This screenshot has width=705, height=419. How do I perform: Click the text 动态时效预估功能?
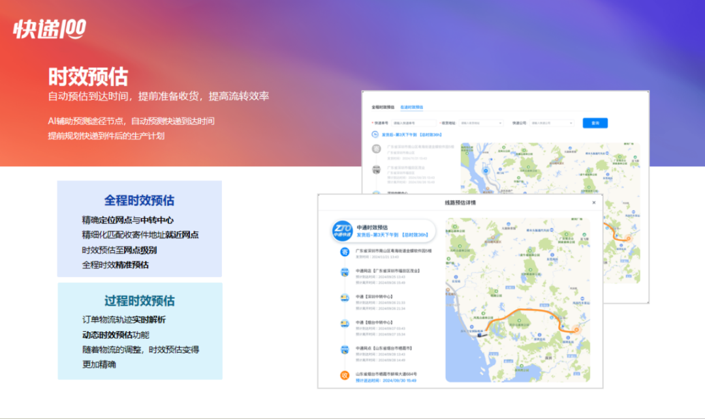click(x=116, y=335)
